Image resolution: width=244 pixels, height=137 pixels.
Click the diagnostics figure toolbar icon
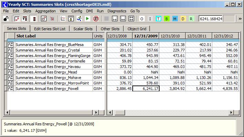[71, 19]
